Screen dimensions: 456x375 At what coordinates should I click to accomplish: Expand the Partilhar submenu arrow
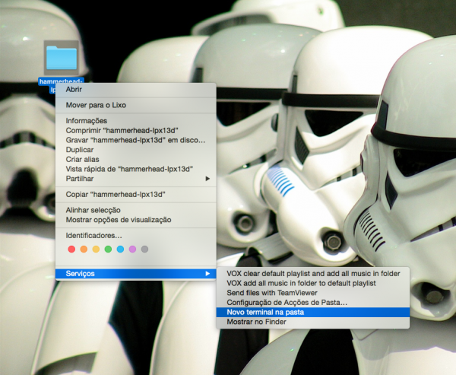(207, 179)
